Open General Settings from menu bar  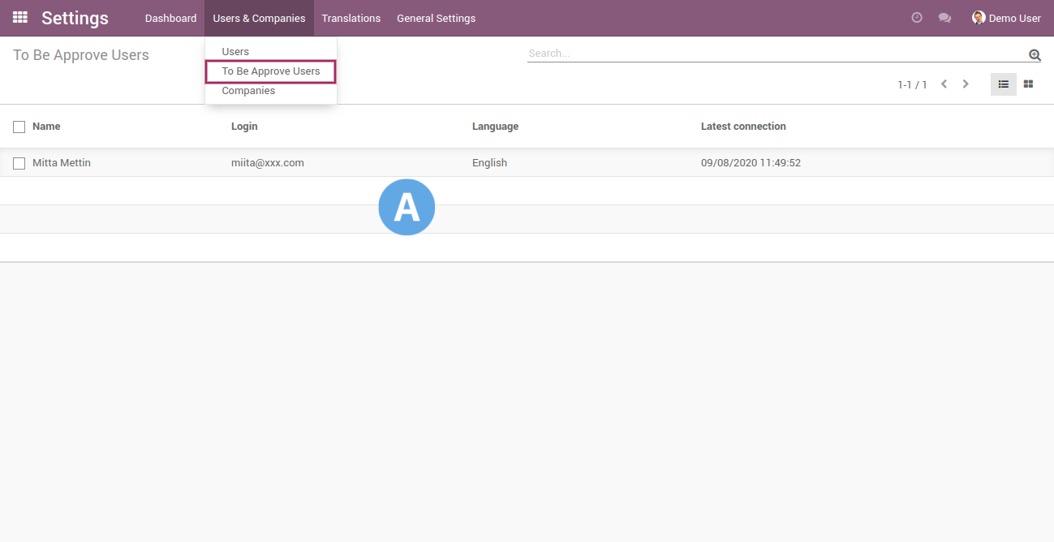point(436,18)
